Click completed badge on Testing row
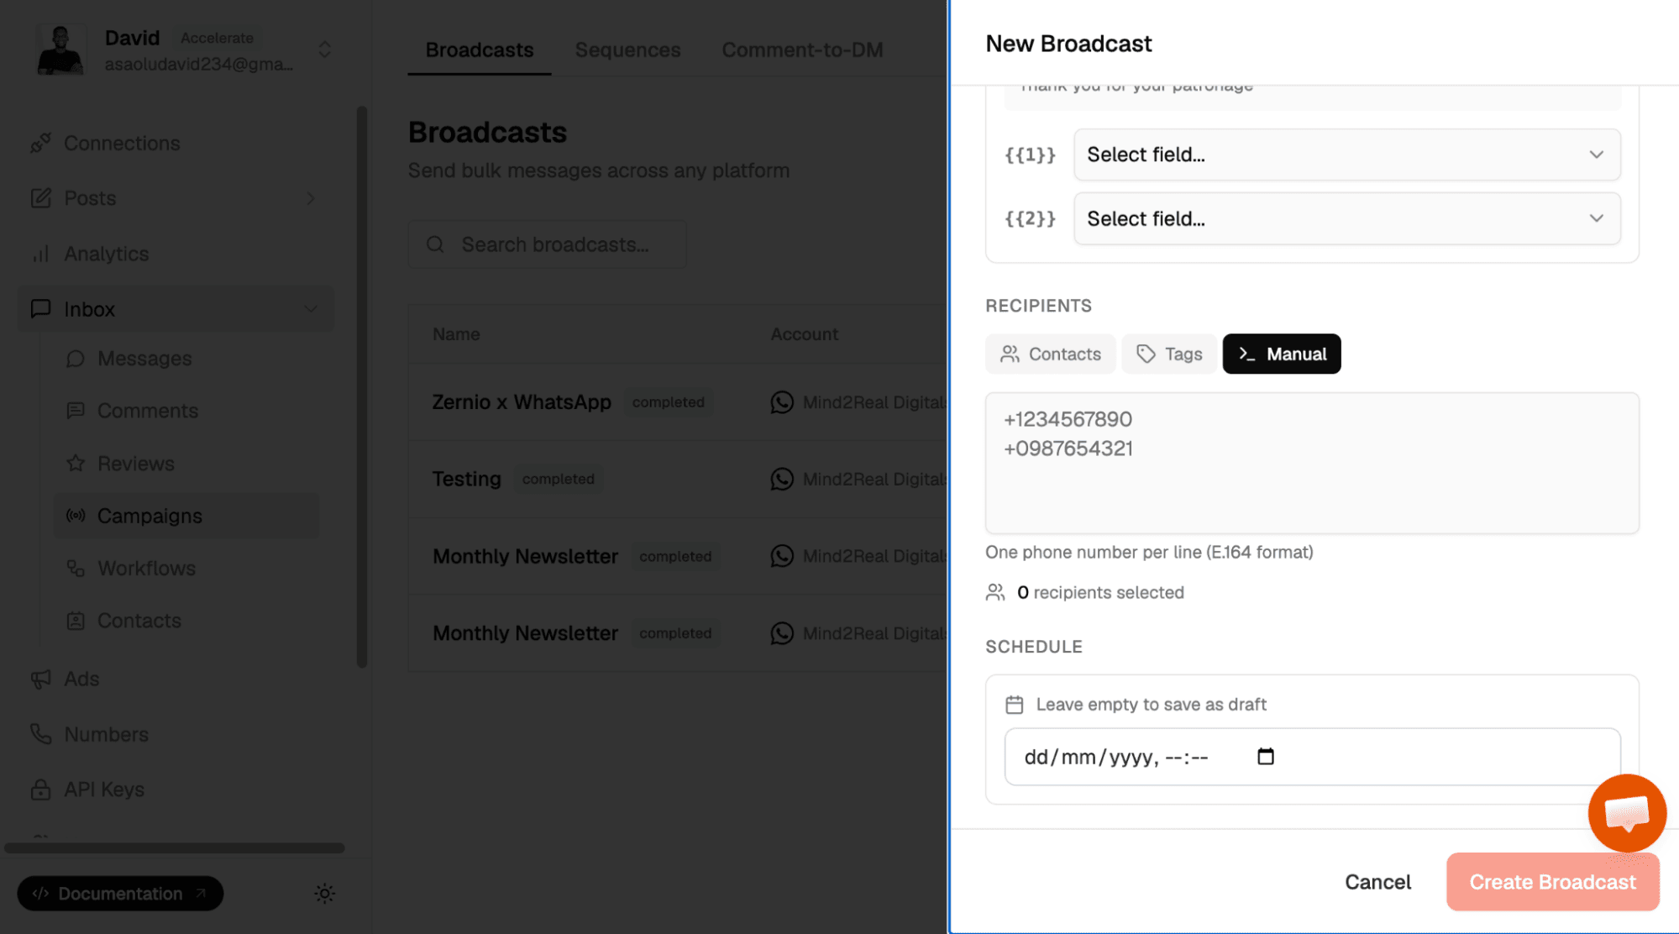The height and width of the screenshot is (934, 1679). click(558, 479)
